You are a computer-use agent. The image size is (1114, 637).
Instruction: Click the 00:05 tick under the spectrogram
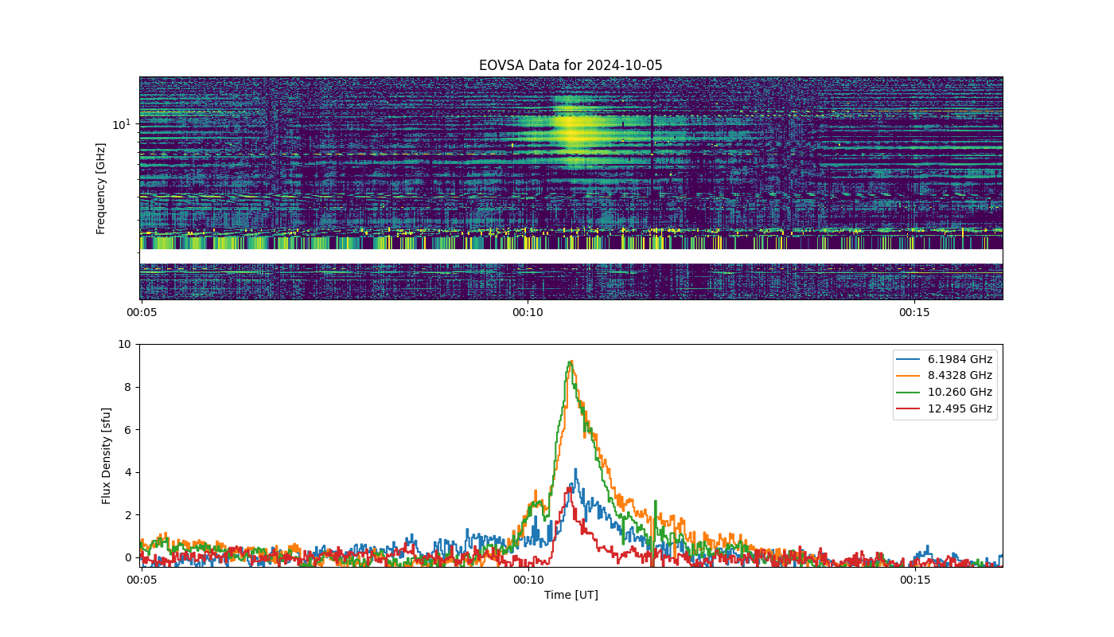click(x=142, y=312)
